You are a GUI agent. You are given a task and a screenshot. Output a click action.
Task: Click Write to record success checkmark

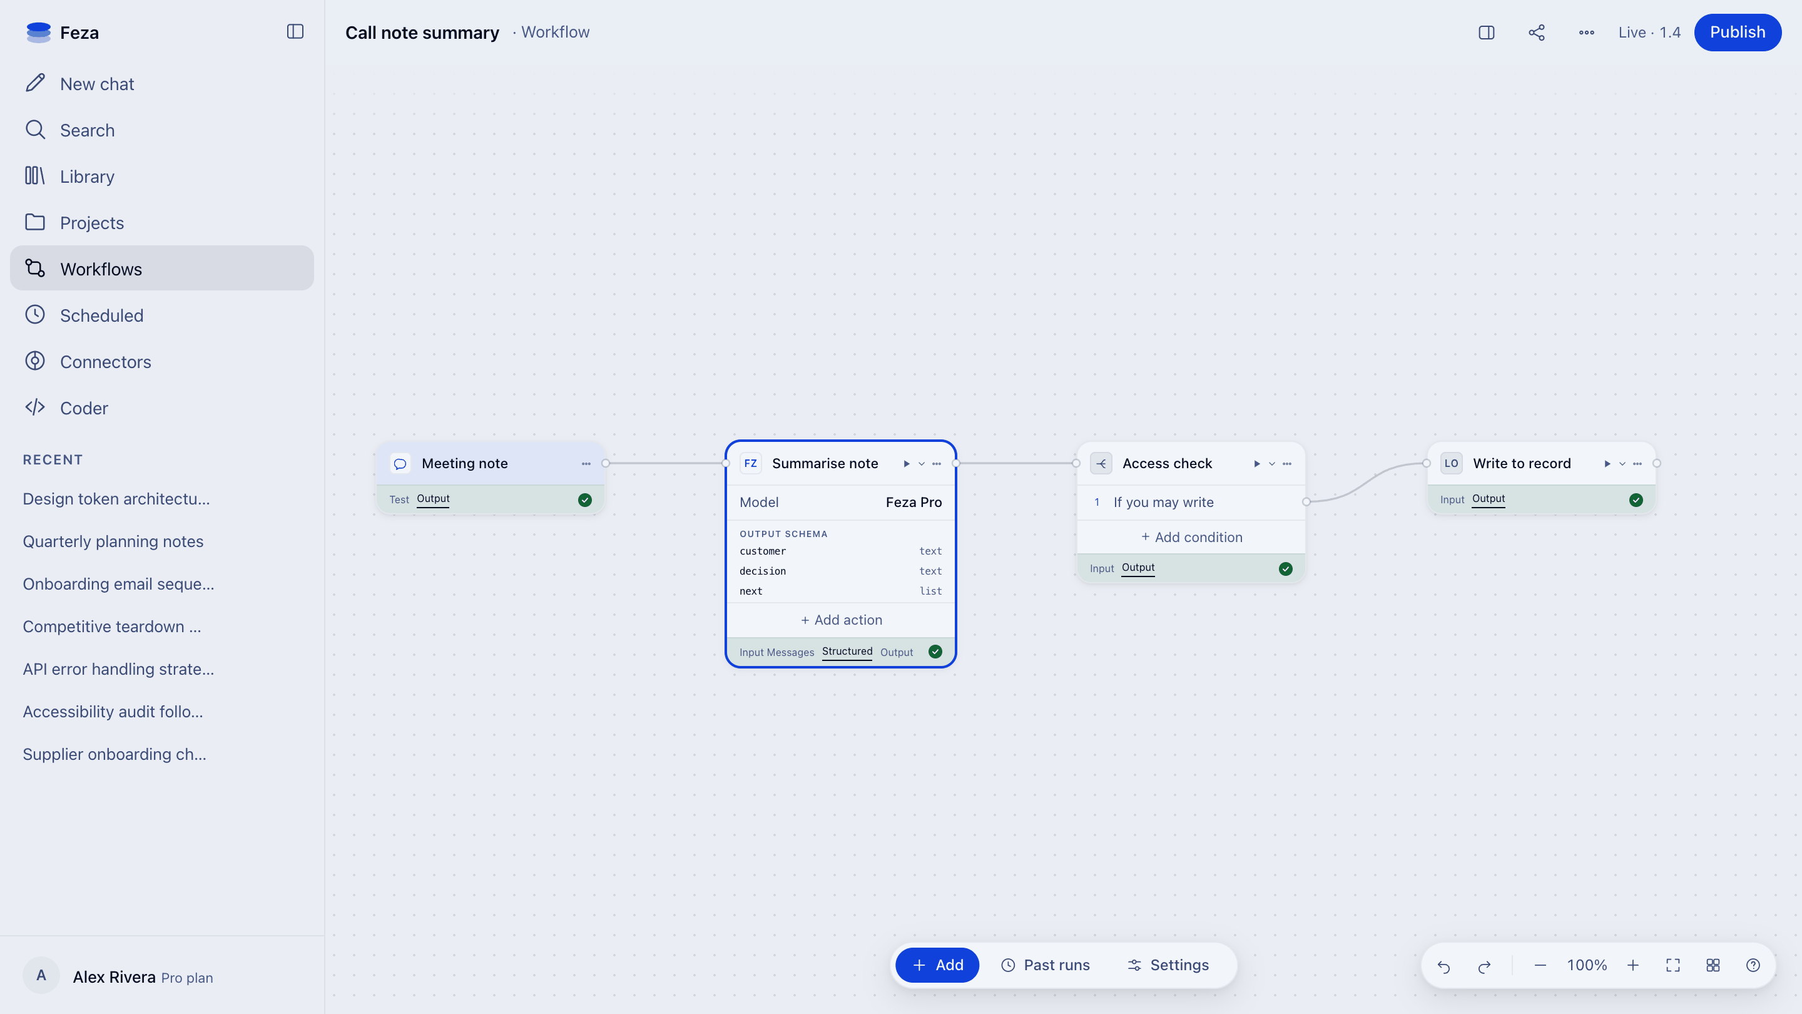[x=1636, y=499]
